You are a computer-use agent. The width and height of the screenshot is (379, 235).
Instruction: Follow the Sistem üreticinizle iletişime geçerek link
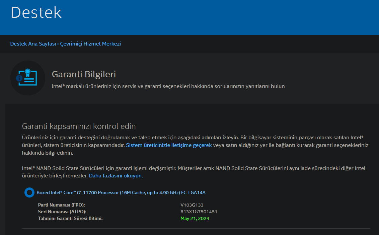169,145
